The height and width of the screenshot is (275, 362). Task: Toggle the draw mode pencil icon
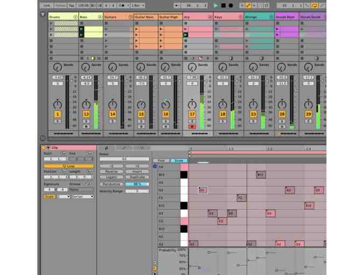[x=248, y=5]
